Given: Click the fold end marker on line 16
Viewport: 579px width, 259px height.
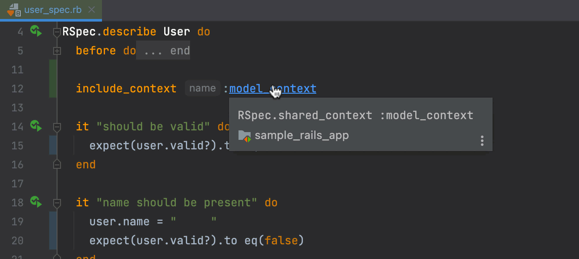Looking at the screenshot, I should [57, 164].
